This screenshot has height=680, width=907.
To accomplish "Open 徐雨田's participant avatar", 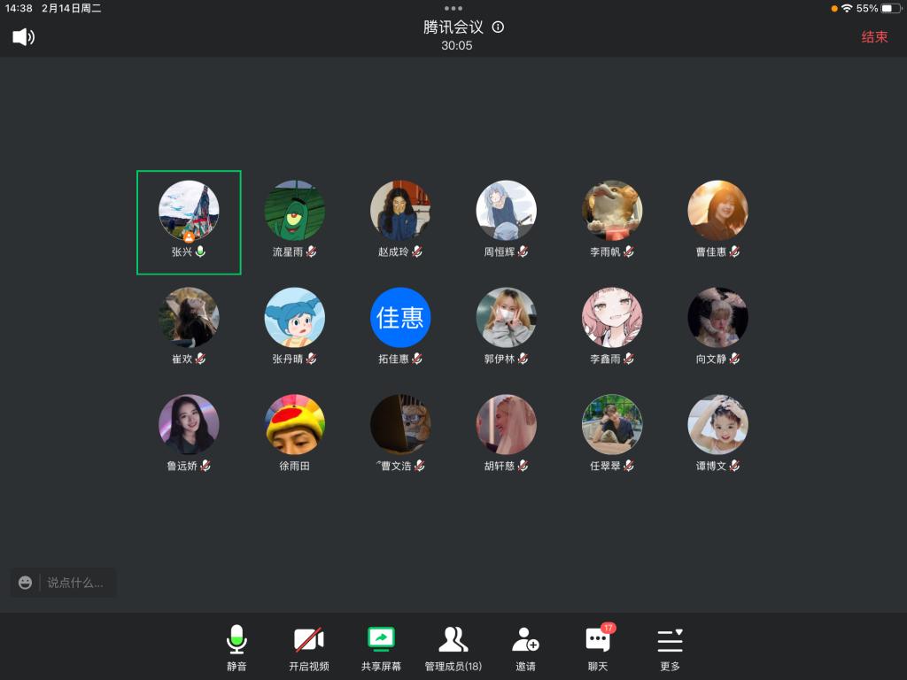I will (x=294, y=424).
